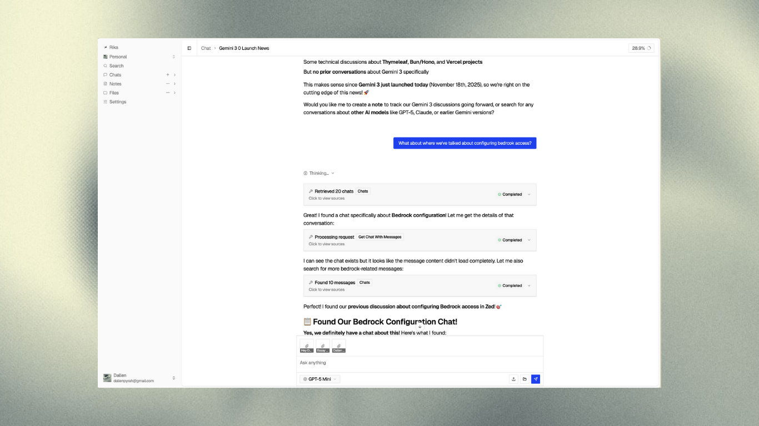Expand the Thinking section
Image resolution: width=759 pixels, height=426 pixels.
pos(319,173)
